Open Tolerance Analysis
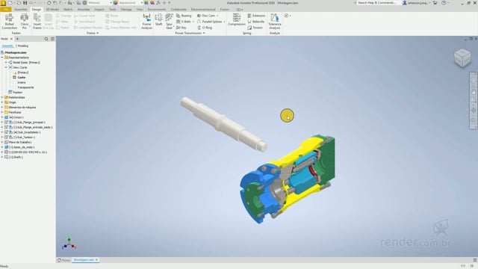Viewport: 478px width, 269px height. (x=275, y=21)
